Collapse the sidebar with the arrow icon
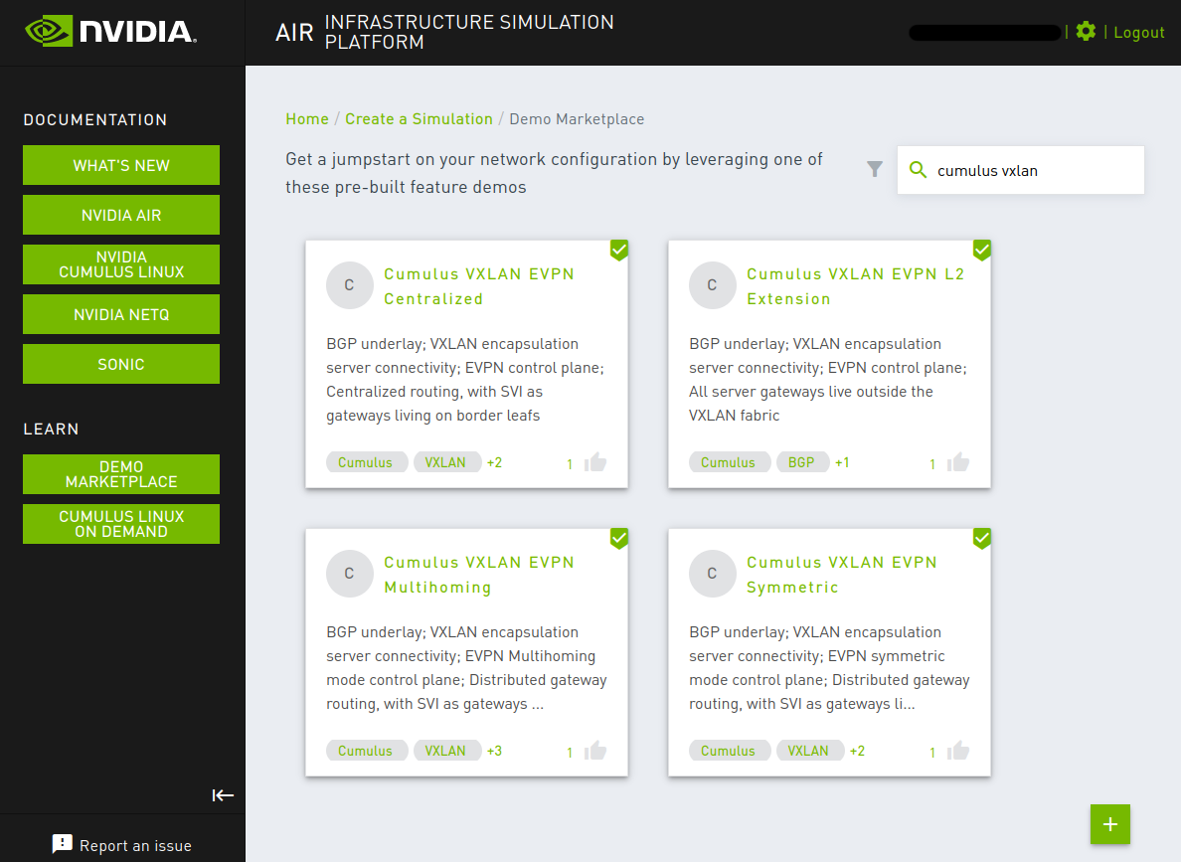1181x862 pixels. pyautogui.click(x=223, y=794)
